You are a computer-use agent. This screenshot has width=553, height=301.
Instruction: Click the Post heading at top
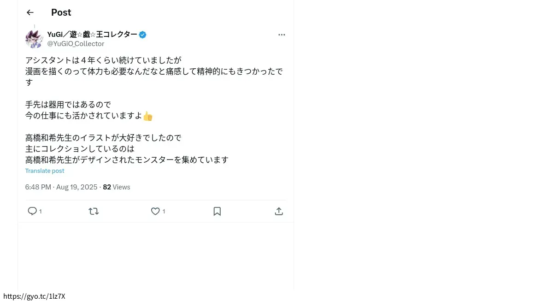61,12
